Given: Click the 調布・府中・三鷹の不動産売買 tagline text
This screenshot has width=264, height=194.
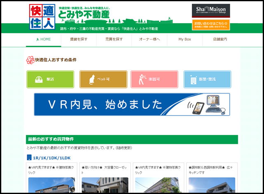Looking at the screenshot, I should coord(109,29).
